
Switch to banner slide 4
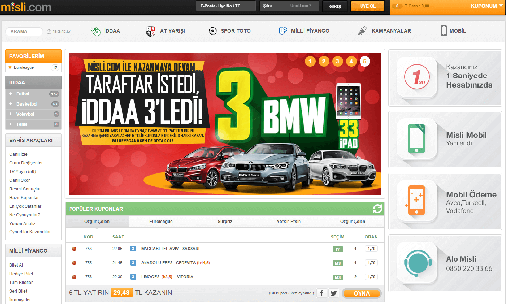tap(351, 62)
